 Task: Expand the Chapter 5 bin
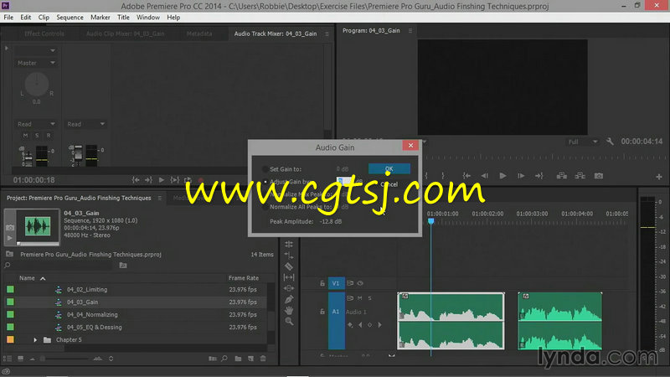pyautogui.click(x=35, y=340)
